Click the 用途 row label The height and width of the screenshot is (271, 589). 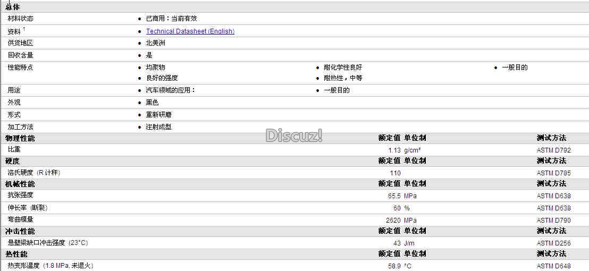14,90
